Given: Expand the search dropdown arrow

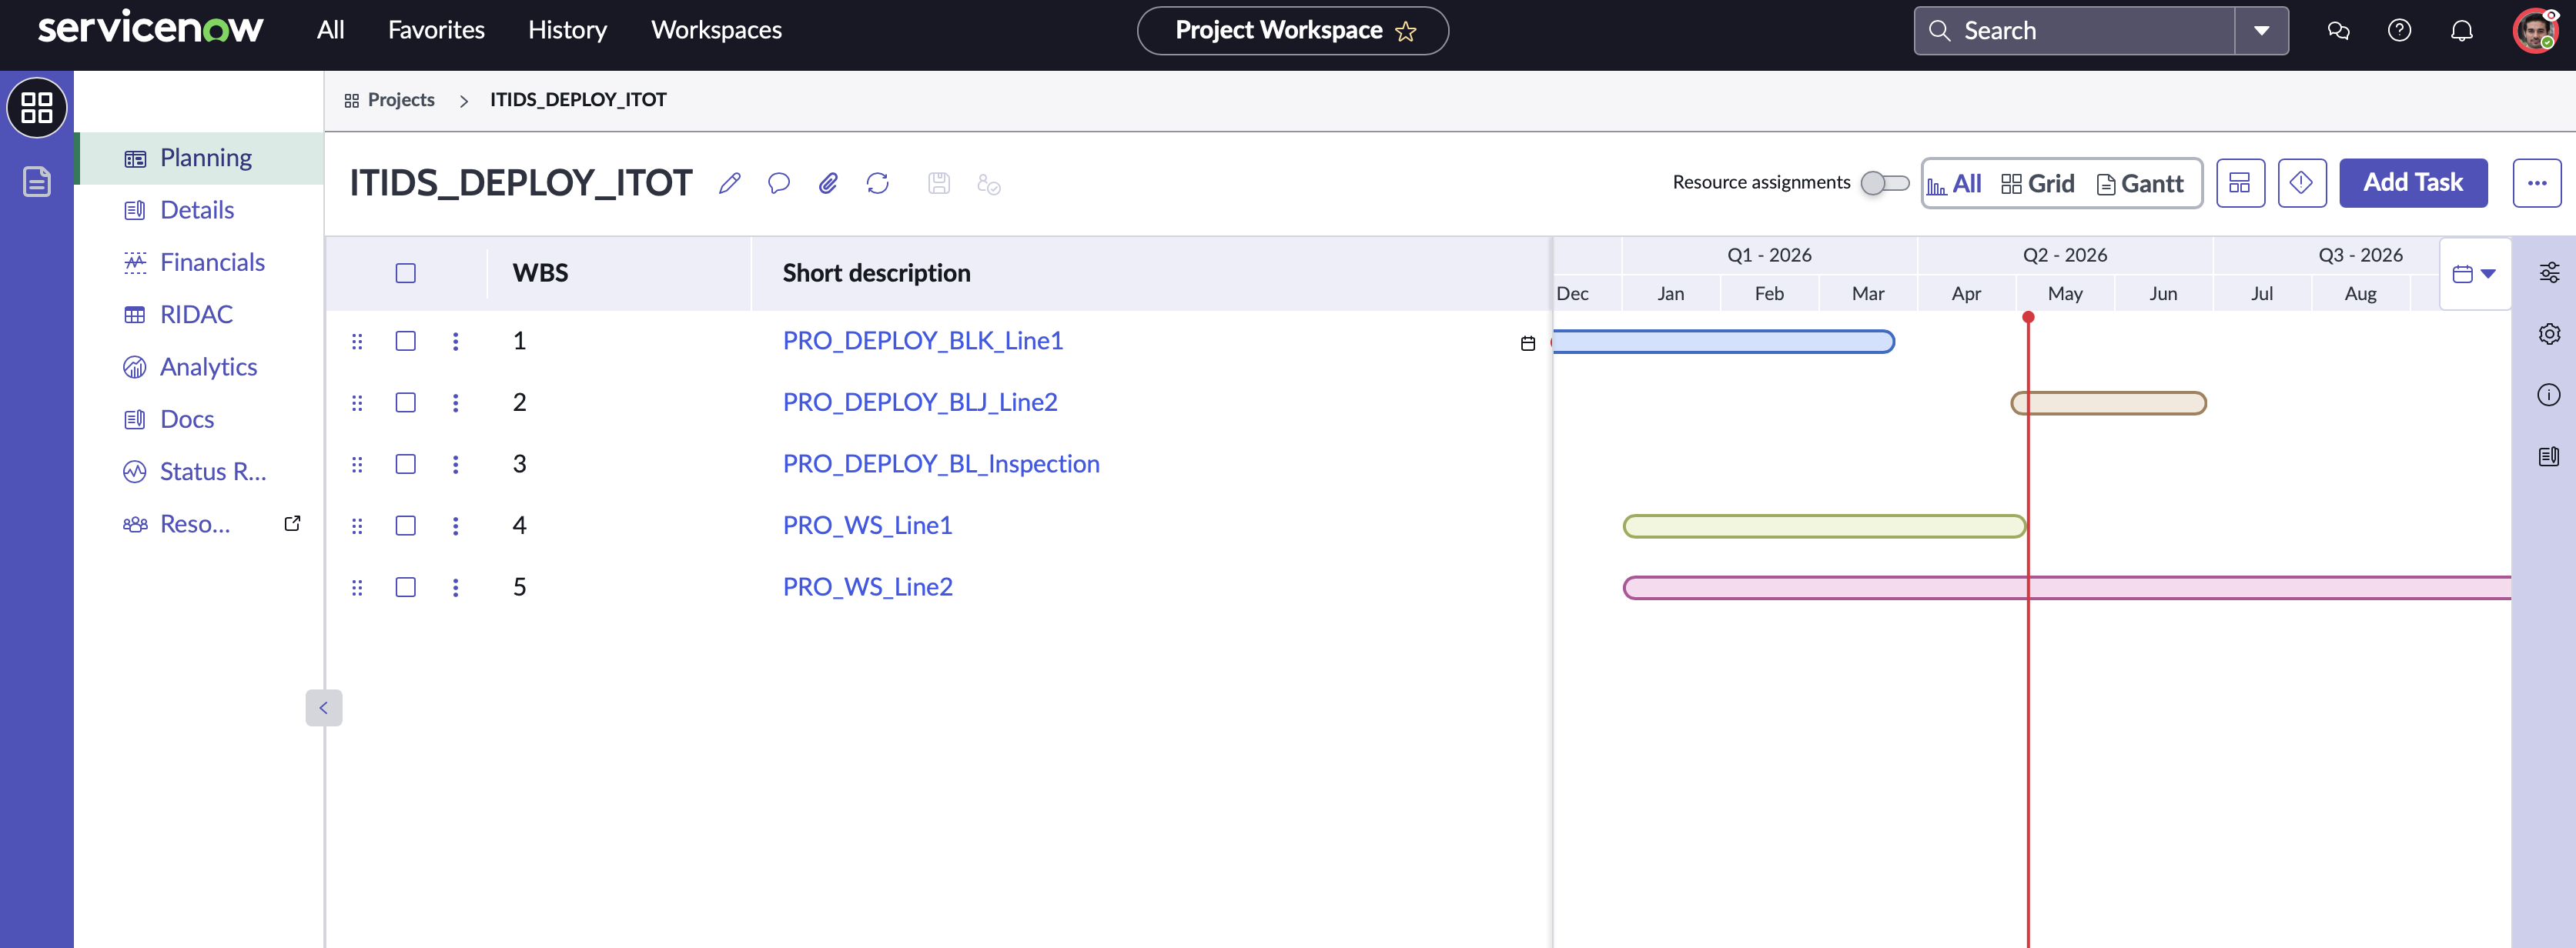Looking at the screenshot, I should (x=2261, y=31).
